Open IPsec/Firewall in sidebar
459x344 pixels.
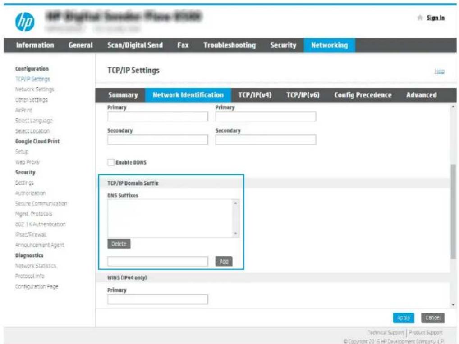click(x=31, y=234)
